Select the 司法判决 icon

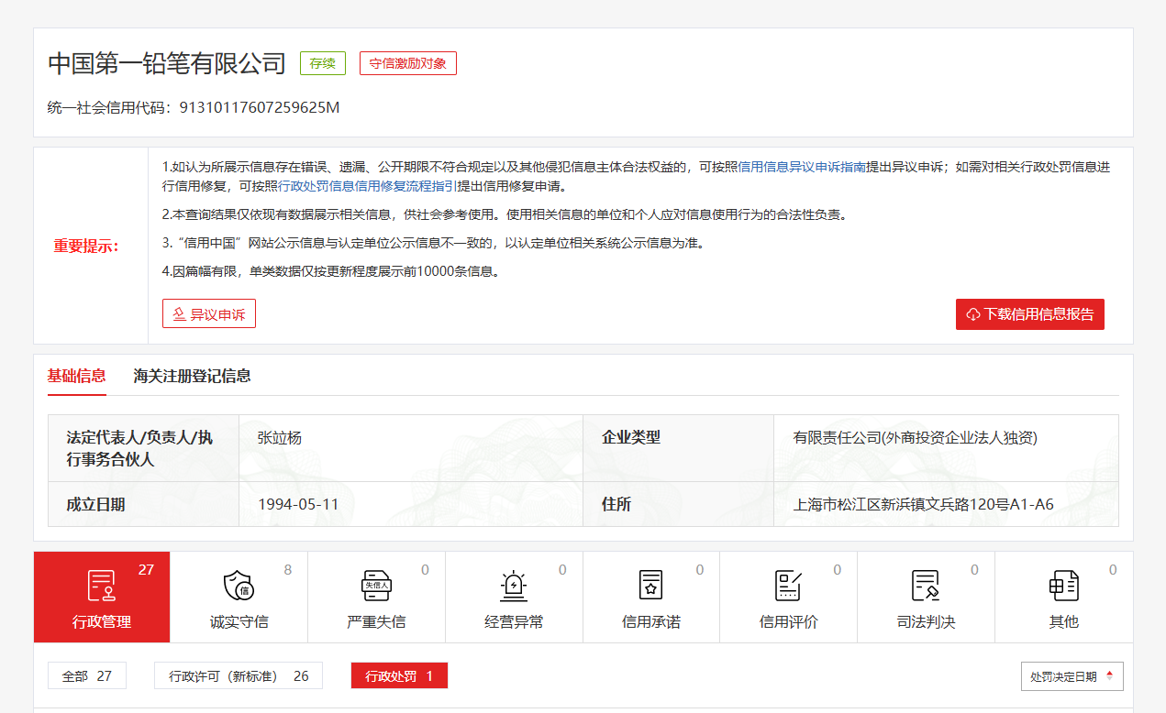pyautogui.click(x=926, y=585)
